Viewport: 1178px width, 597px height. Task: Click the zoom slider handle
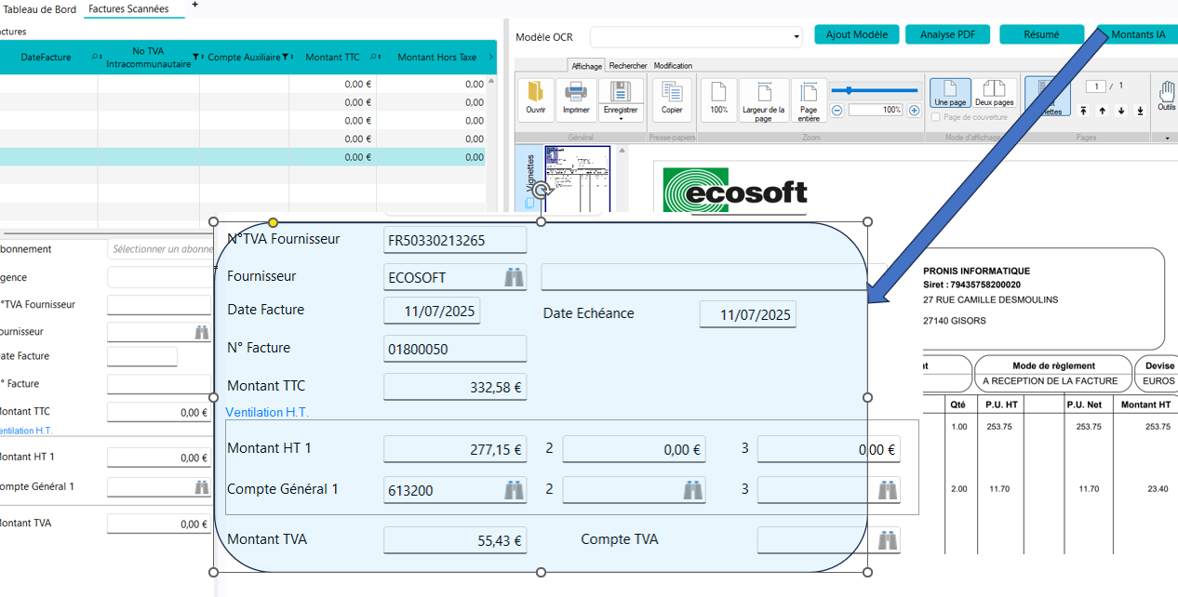[x=850, y=90]
